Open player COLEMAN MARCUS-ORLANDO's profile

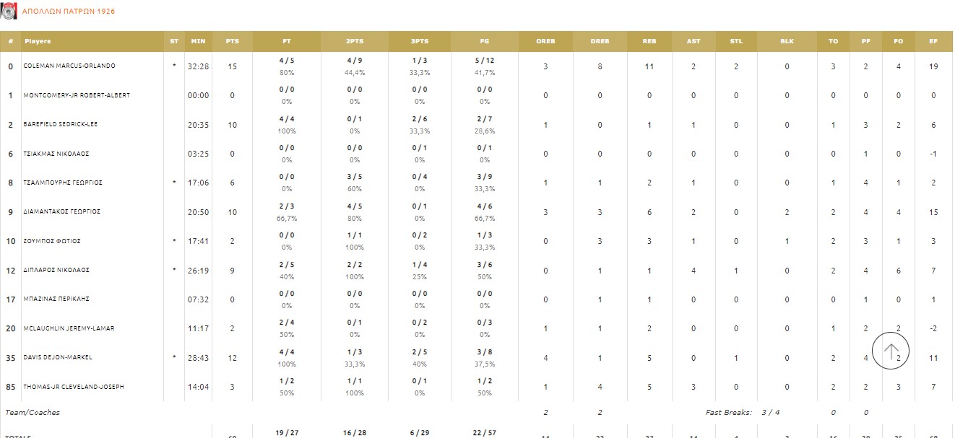point(69,66)
